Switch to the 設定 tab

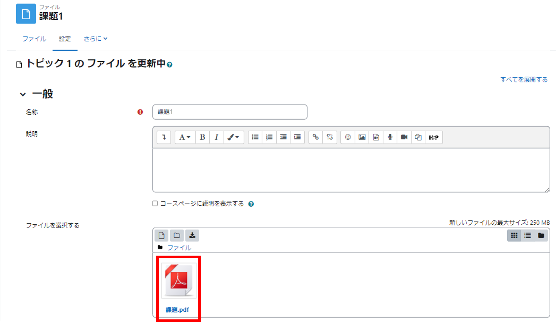65,39
